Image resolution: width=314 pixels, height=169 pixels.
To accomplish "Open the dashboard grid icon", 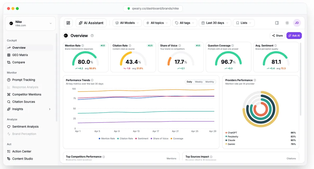I will [x=68, y=23].
